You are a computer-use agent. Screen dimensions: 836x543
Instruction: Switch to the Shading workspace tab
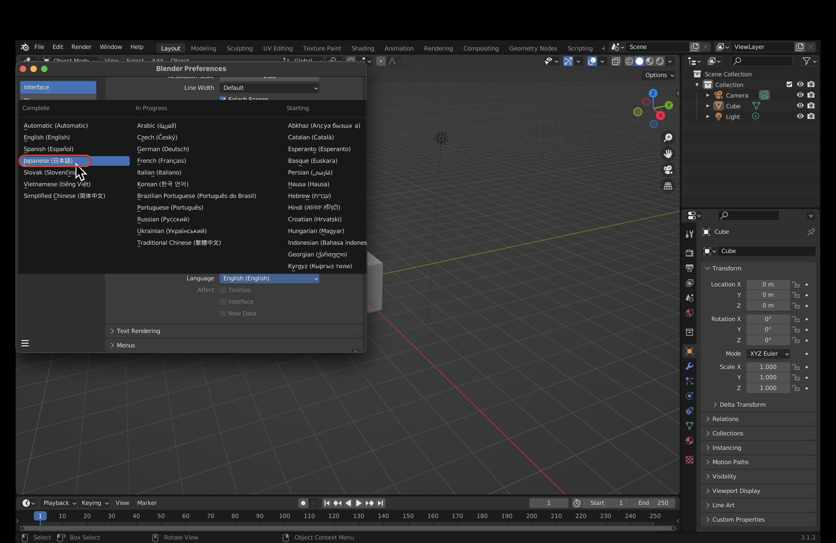tap(362, 48)
